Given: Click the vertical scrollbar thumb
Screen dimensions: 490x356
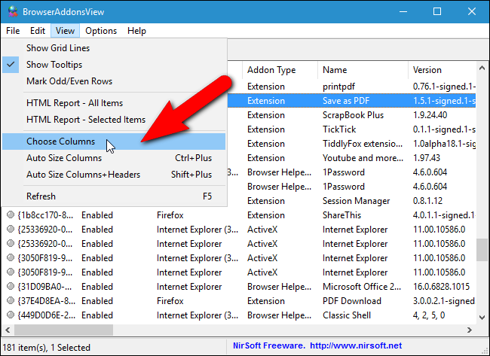Looking at the screenshot, I should [x=482, y=250].
